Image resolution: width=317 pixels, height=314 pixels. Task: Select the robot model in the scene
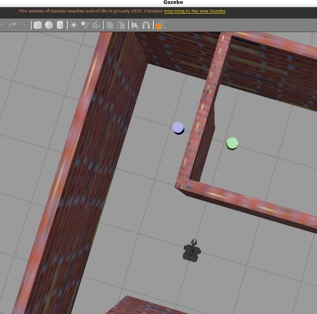(192, 250)
